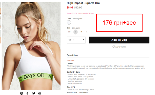155x95 pixels.
Task: Open the Qty quantity dropdown
Action: point(76,40)
